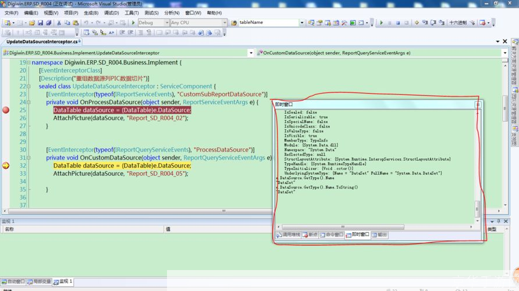Click the Cut scissors icon

(59, 23)
